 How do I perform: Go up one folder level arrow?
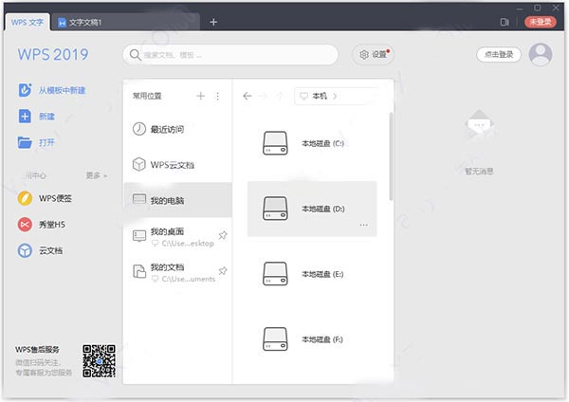[280, 96]
